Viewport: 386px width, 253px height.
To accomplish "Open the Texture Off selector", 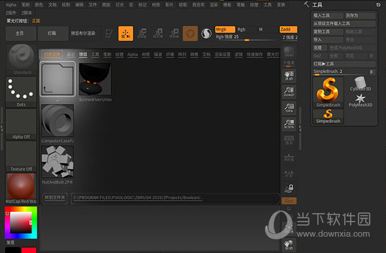I will tap(21, 156).
